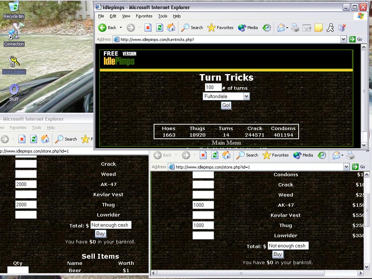Click Print icon in Turn Tricks window toolbar

click(295, 28)
